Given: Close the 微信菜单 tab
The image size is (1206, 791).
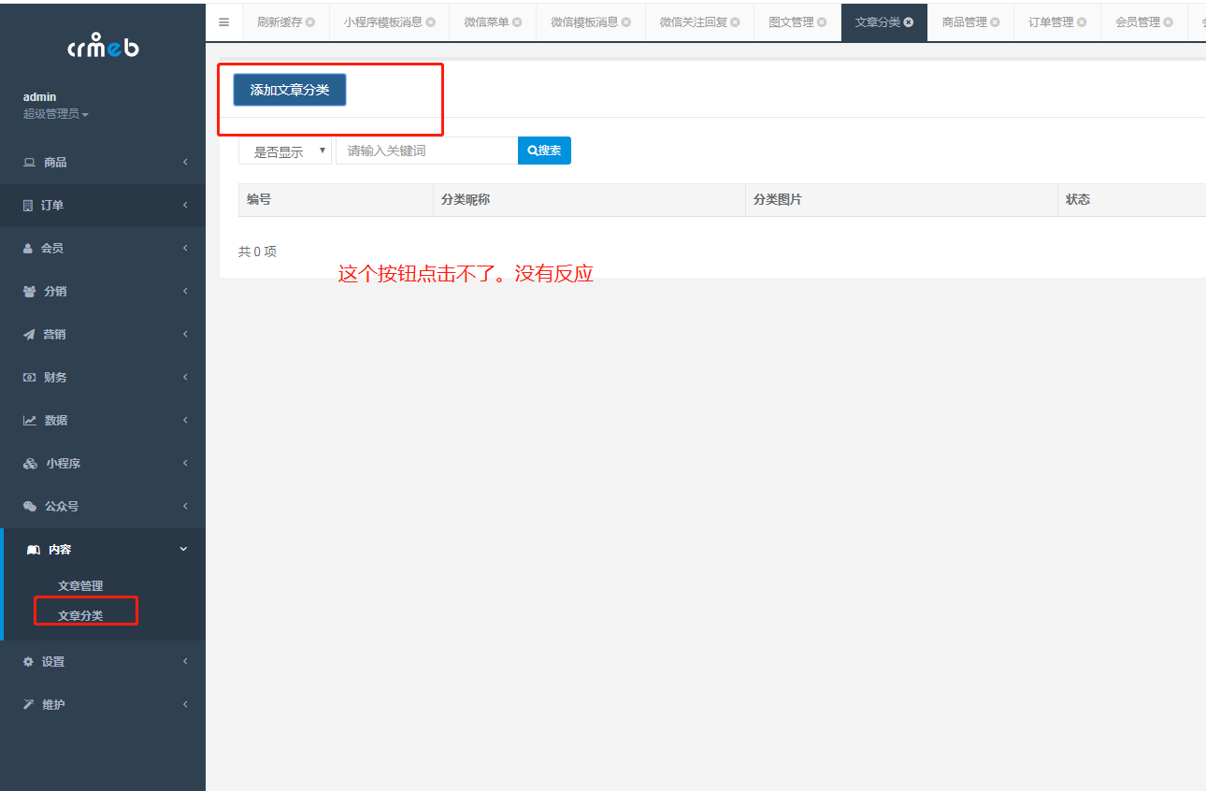Looking at the screenshot, I should 517,22.
